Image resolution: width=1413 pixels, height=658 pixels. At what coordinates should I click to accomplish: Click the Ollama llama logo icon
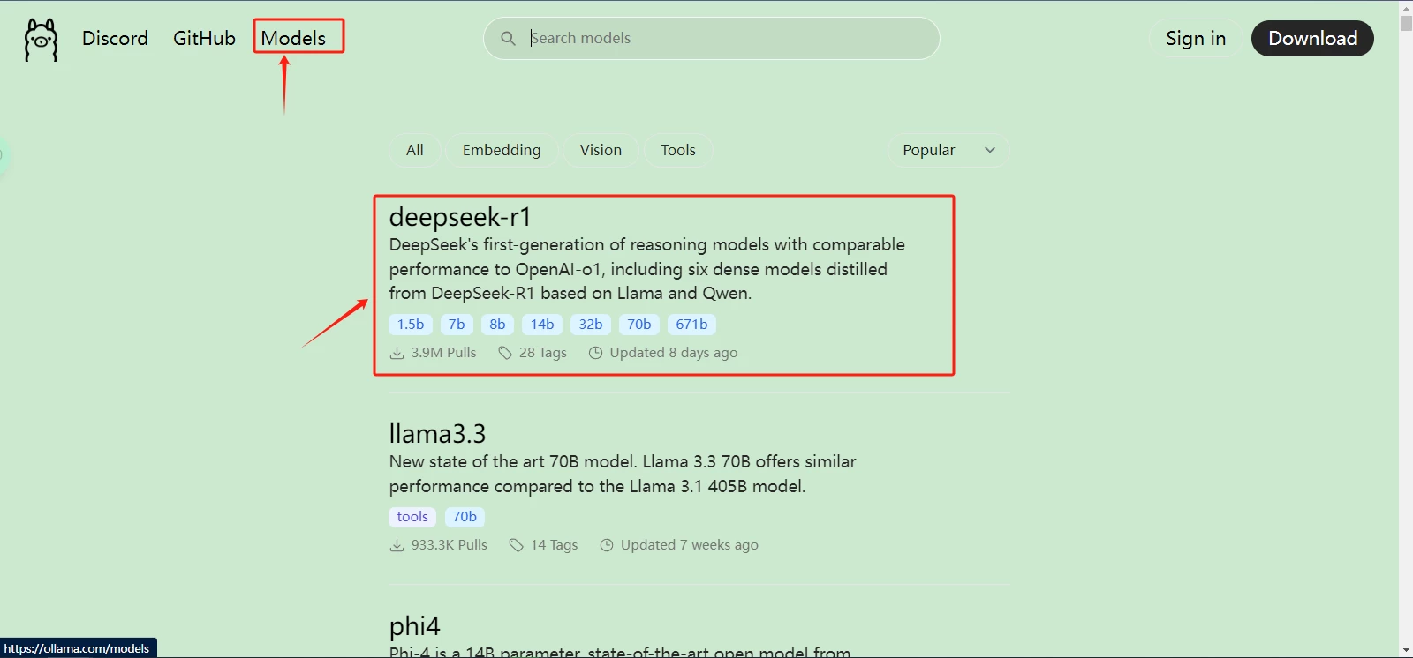[x=41, y=40]
